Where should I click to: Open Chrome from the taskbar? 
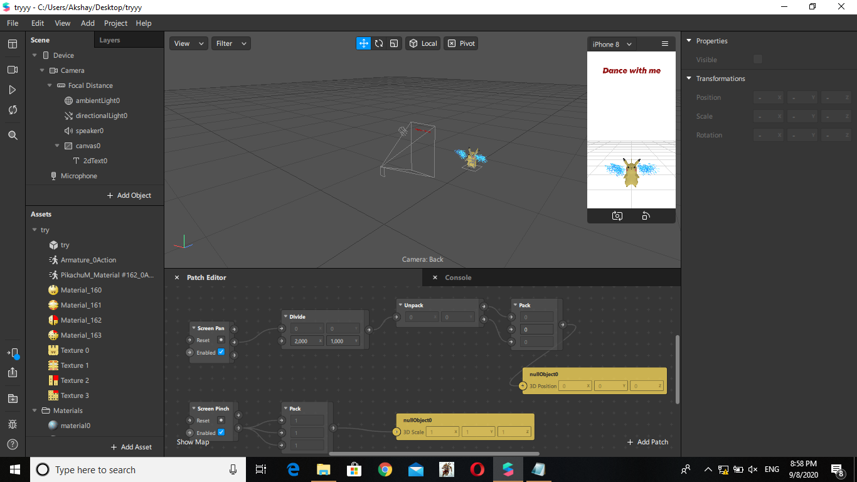pos(385,469)
